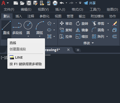Switch to the 管理 ribbon tab
This screenshot has height=103, width=120.
70,16
